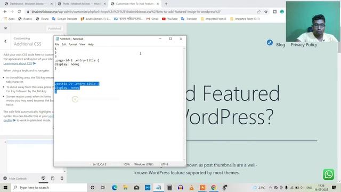Viewport: 341px width, 192px height.
Task: Open Task View from the taskbar
Action: (103, 187)
